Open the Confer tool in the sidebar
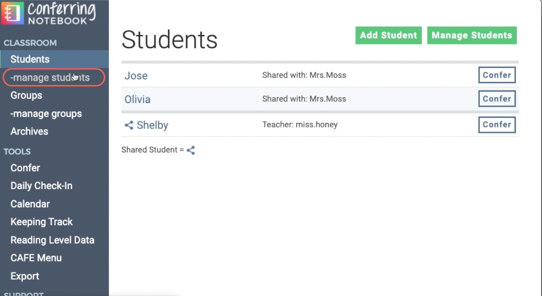This screenshot has height=296, width=542. (25, 168)
